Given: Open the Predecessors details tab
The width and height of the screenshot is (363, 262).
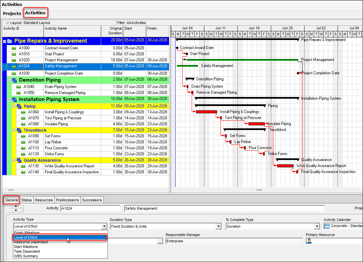Looking at the screenshot, I should click(x=67, y=200).
